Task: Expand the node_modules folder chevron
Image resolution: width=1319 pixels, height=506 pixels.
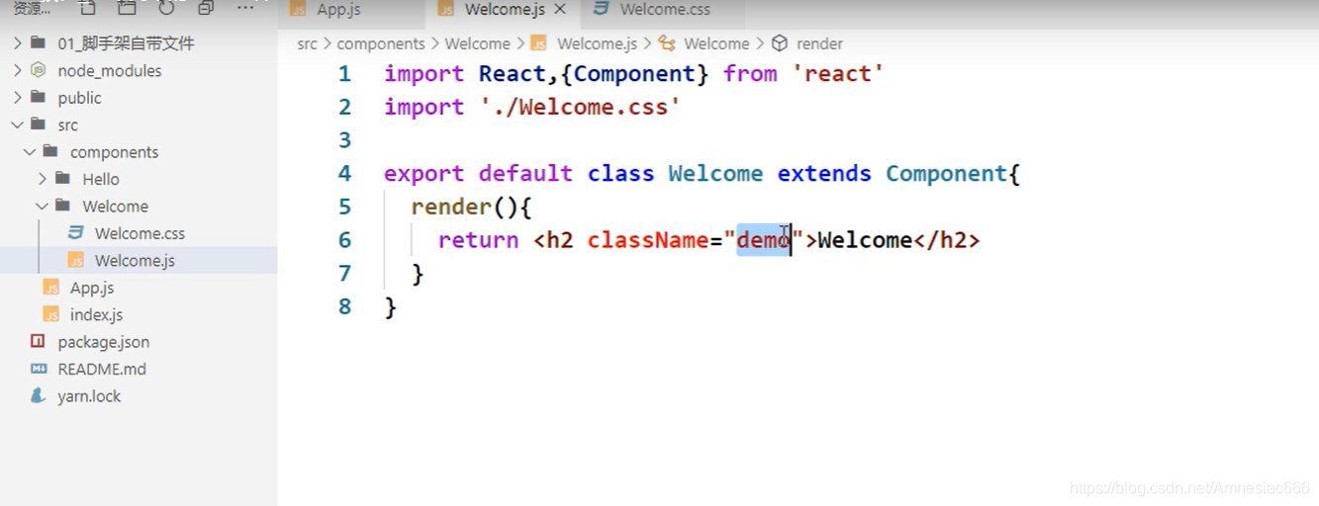Action: click(x=17, y=70)
